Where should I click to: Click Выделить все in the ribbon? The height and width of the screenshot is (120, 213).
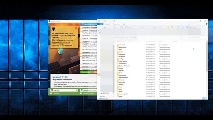point(192,27)
